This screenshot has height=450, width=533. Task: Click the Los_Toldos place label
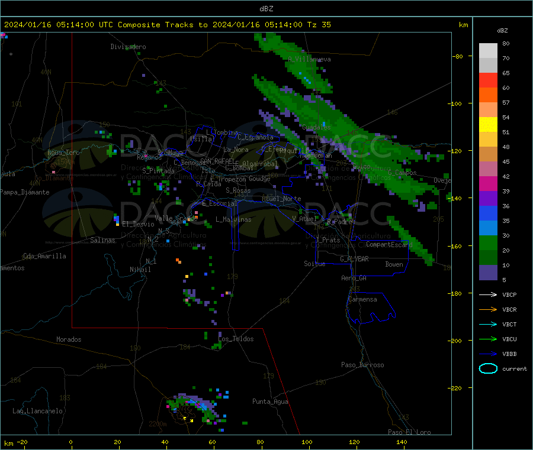click(236, 339)
